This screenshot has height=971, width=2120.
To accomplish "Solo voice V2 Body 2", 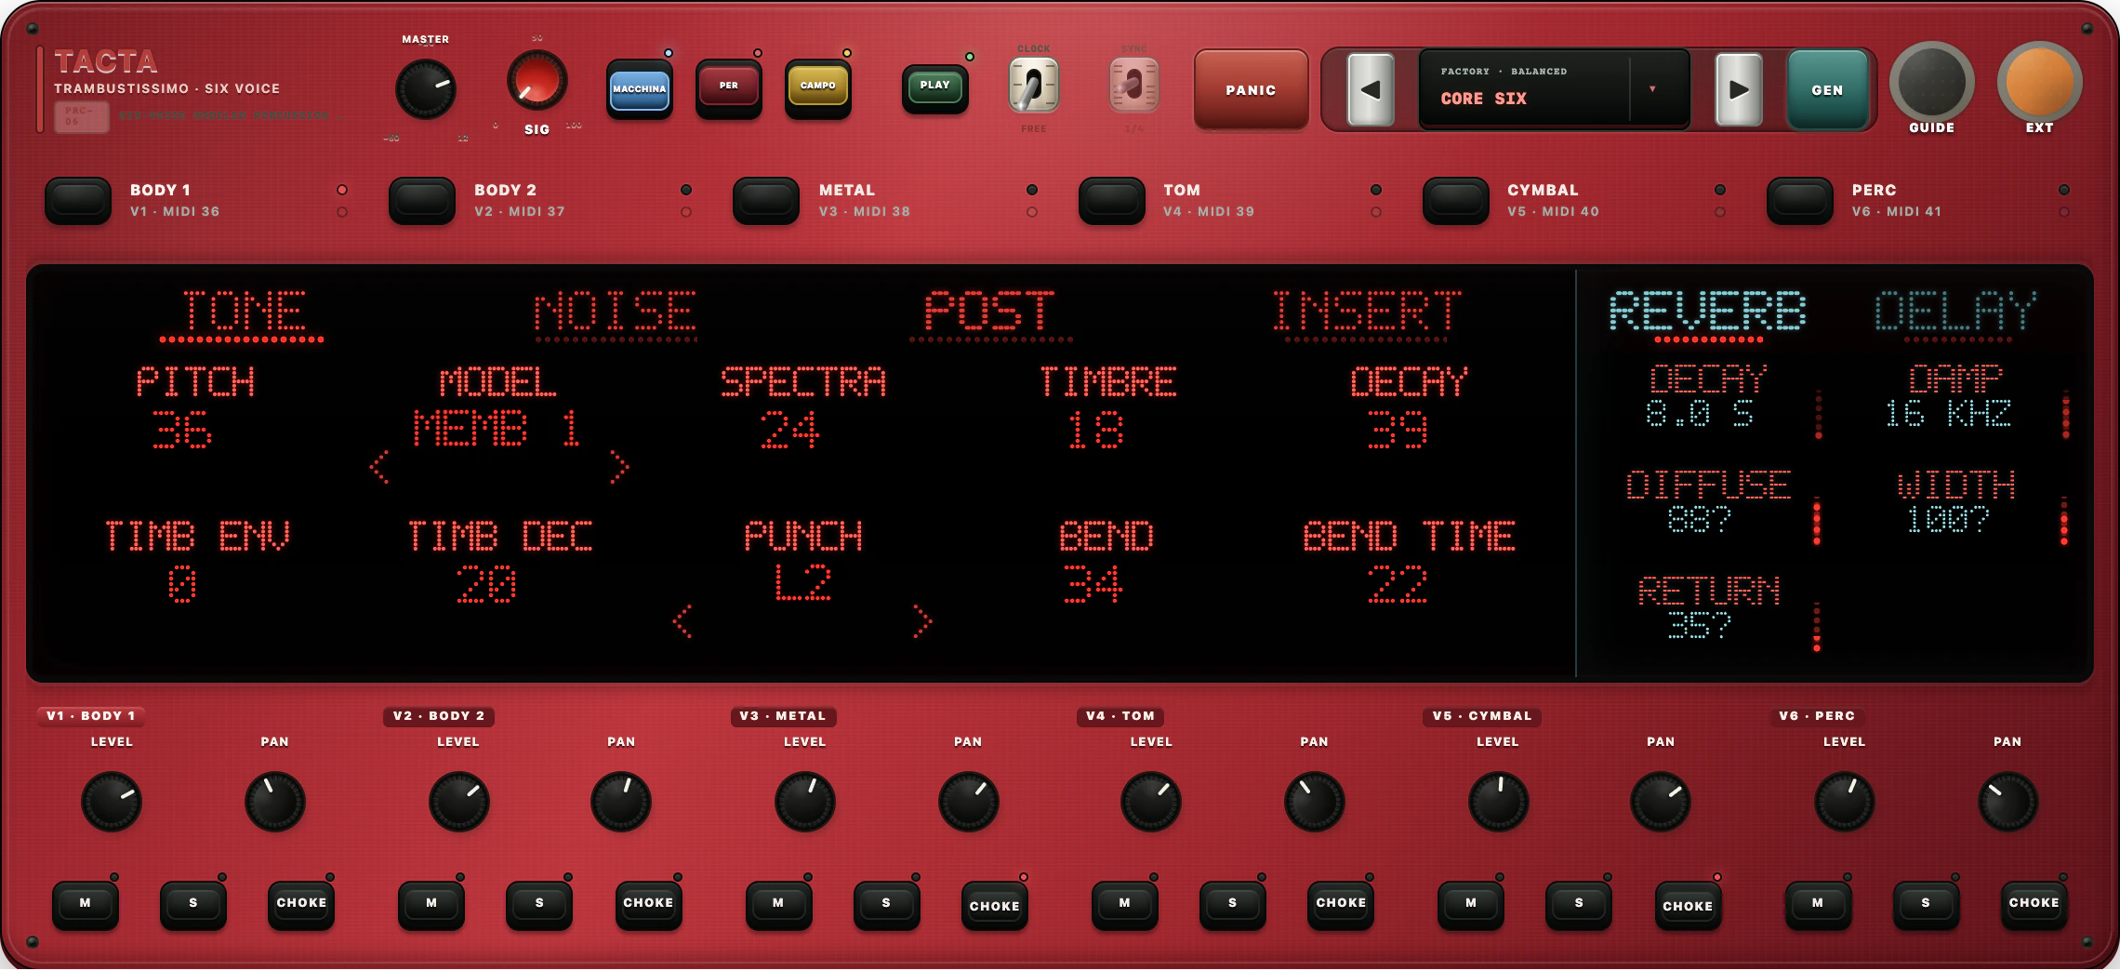I will point(539,904).
